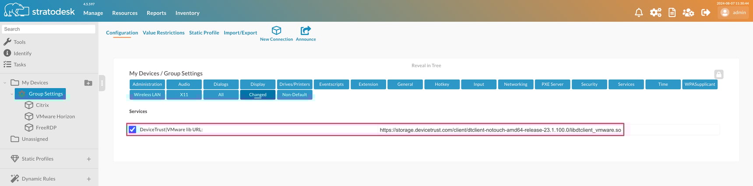The width and height of the screenshot is (753, 186).
Task: Click the lock icon in Group Settings panel
Action: (x=718, y=75)
